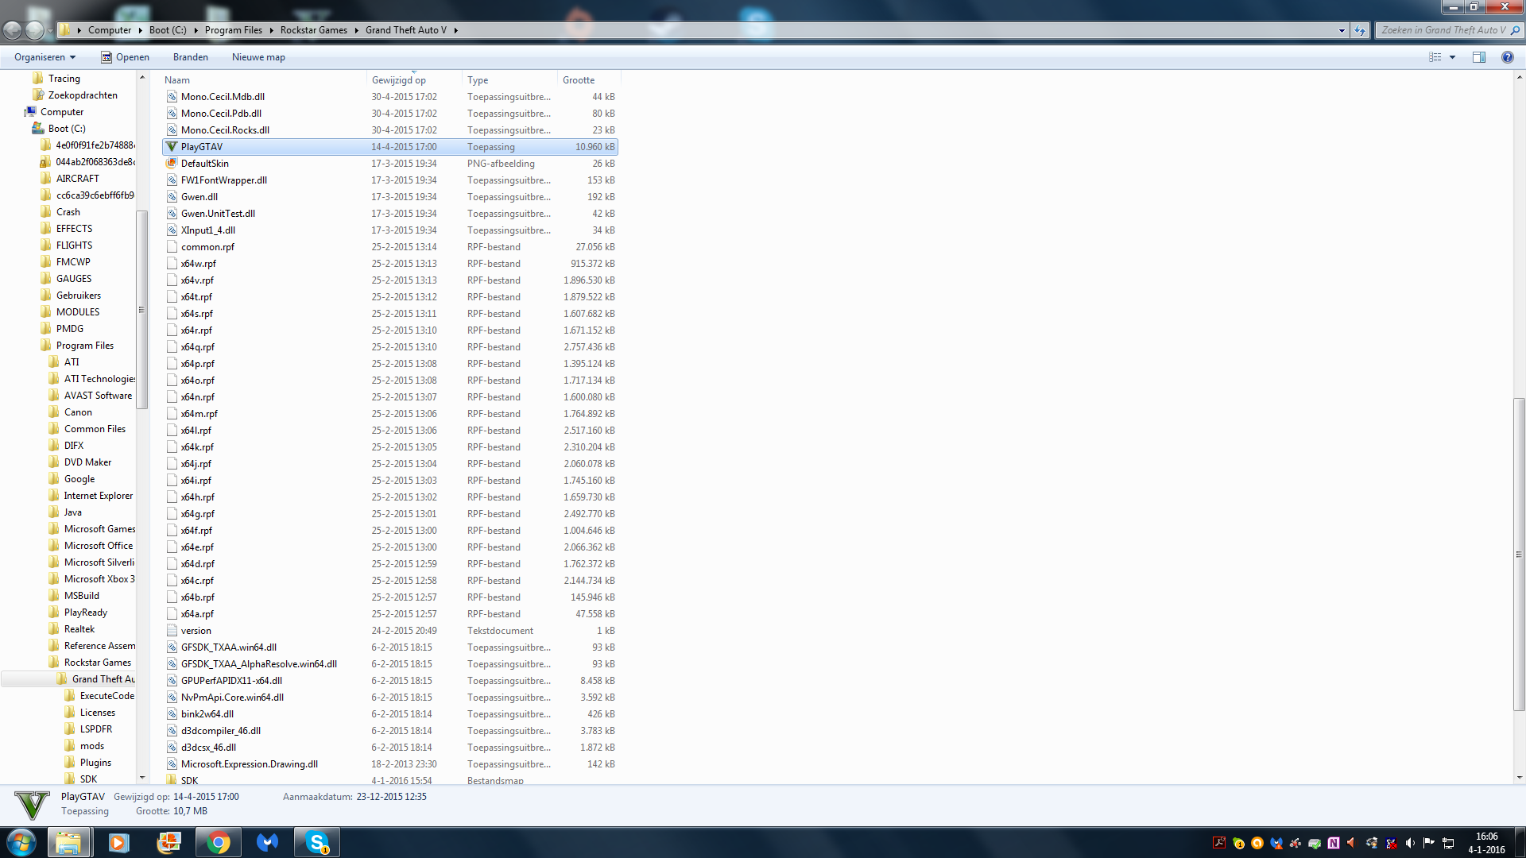Click the PlayGTAV application icon
1526x858 pixels.
coord(172,147)
